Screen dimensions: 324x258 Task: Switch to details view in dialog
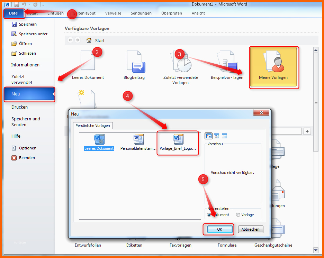click(x=224, y=136)
